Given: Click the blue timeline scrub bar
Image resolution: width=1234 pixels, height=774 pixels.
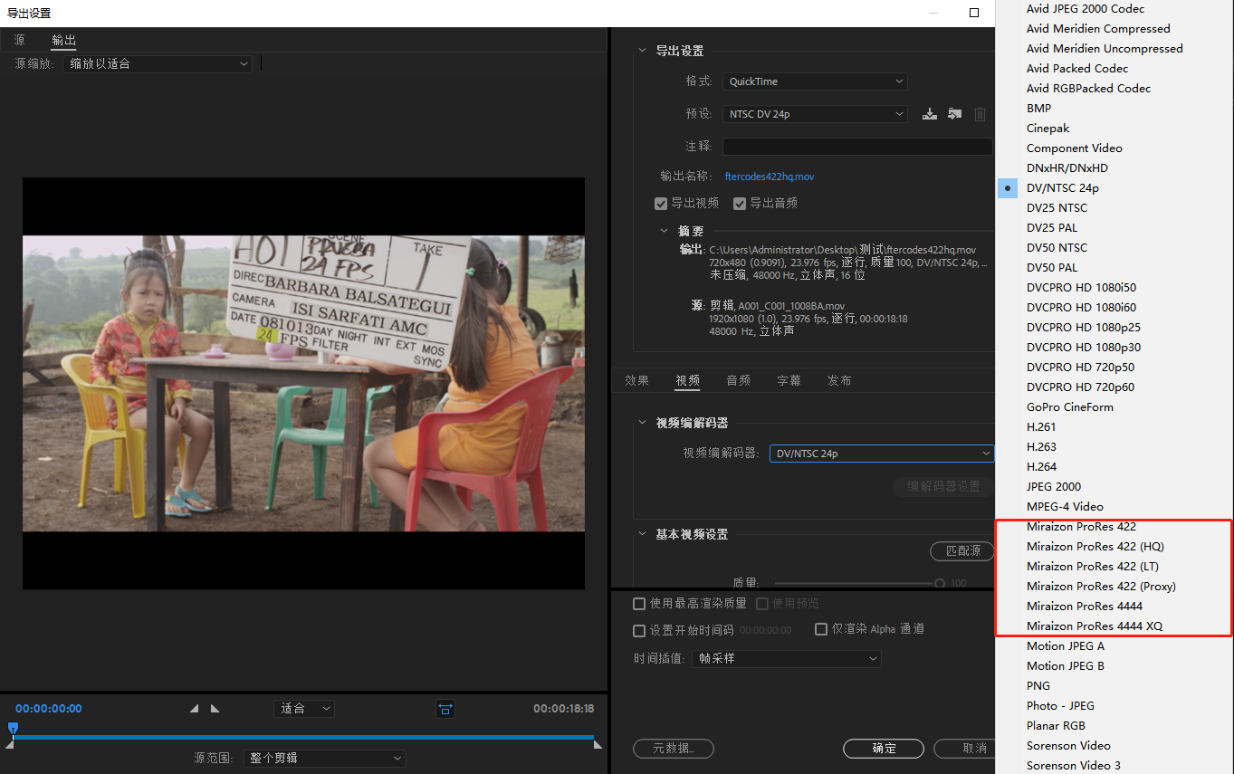Looking at the screenshot, I should 303,738.
